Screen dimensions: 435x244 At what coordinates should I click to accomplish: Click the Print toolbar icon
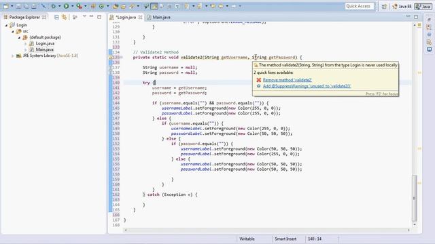[34, 6]
